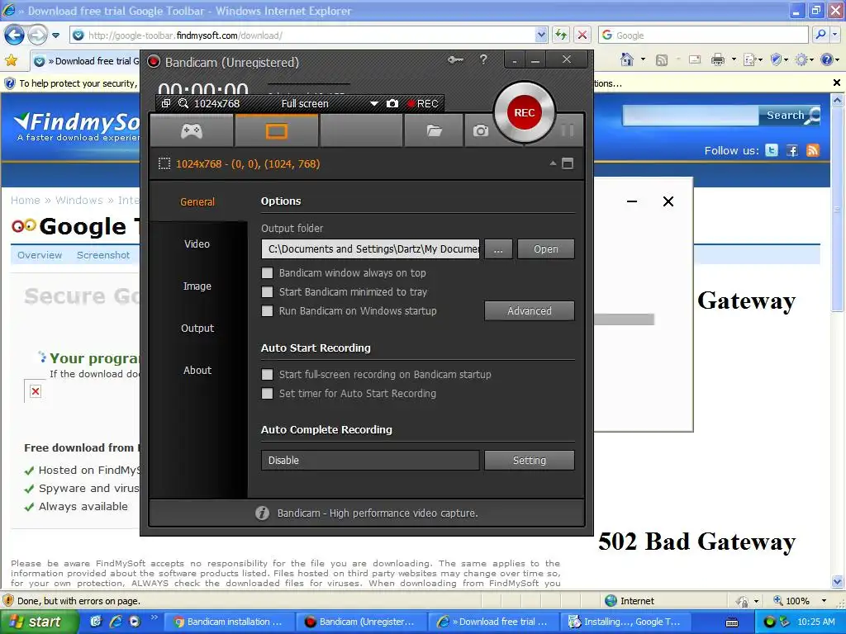846x634 pixels.
Task: Enable Set timer for Auto Start Recording
Action: click(267, 393)
